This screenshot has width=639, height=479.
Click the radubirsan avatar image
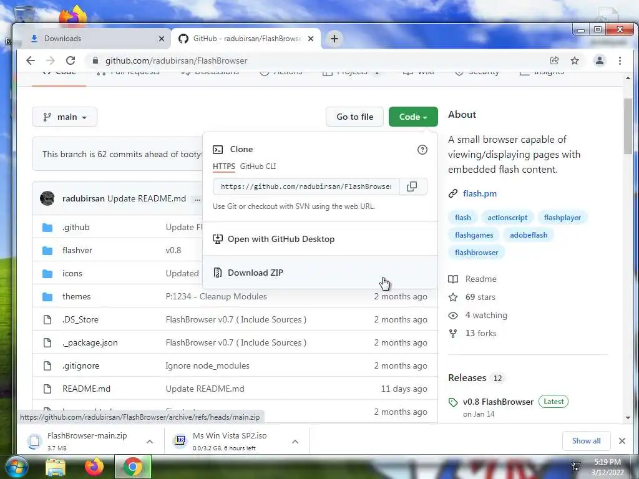[47, 198]
